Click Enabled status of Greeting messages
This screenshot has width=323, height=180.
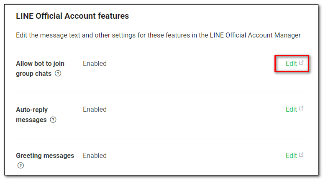click(x=95, y=155)
